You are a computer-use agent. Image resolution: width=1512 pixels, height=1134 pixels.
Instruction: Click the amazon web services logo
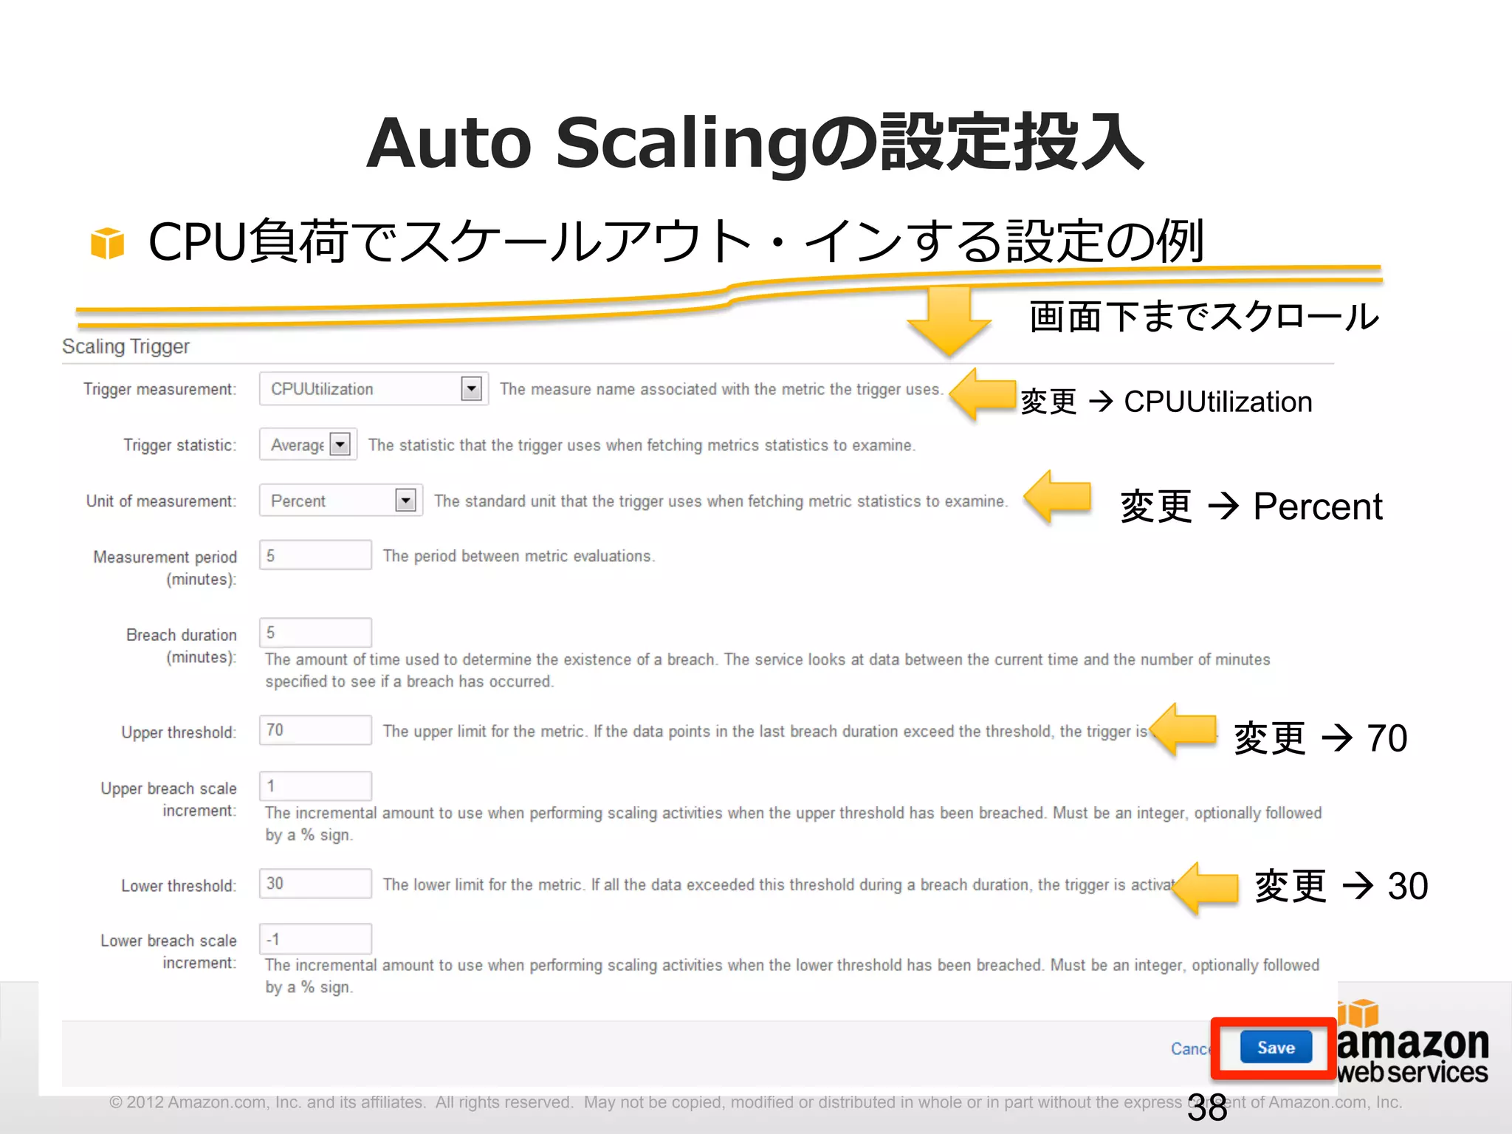point(1412,1042)
